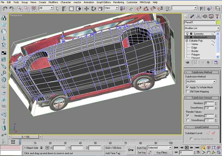Enable Old Style Mapping checkbox
222x156 pixels.
(x=187, y=92)
